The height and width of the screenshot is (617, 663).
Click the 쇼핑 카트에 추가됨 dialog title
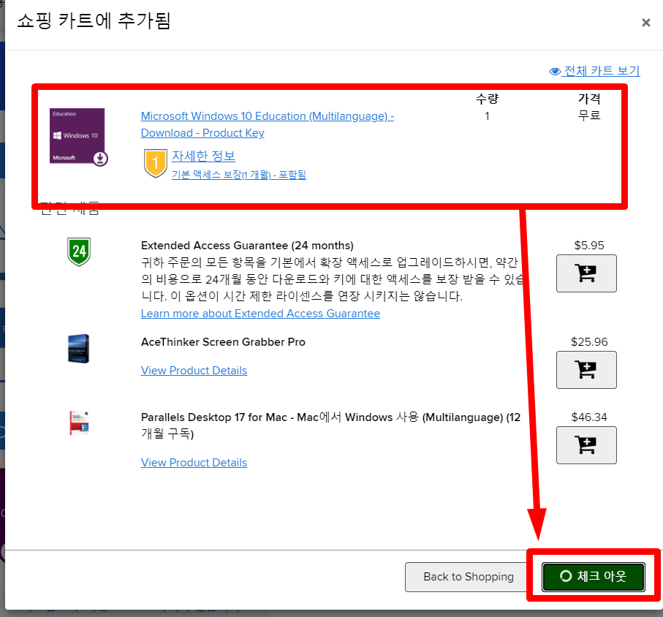pos(94,20)
